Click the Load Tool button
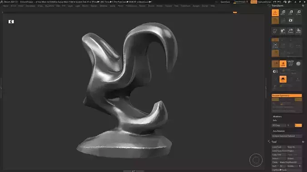The image size is (307, 172). coord(279,147)
